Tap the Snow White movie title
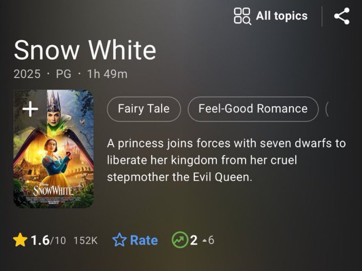This screenshot has height=271, width=362. click(85, 50)
